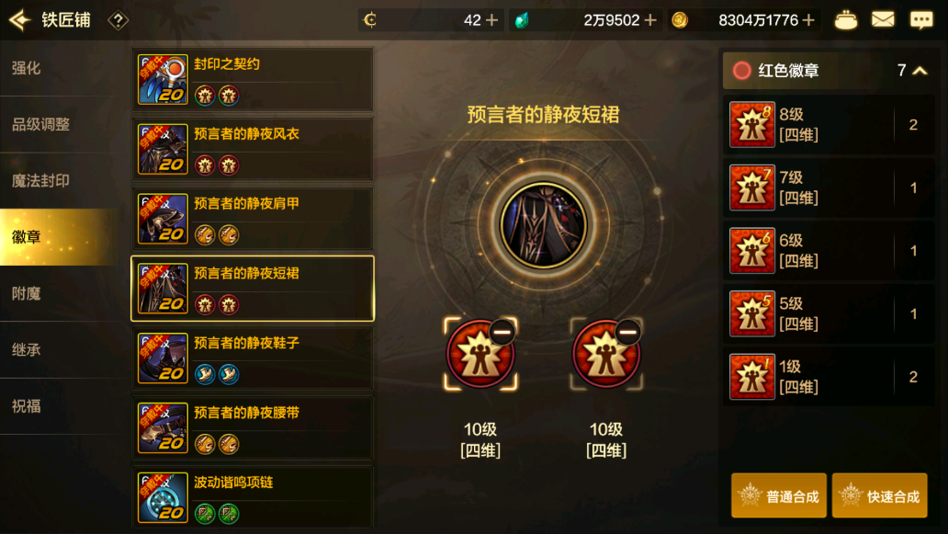This screenshot has height=534, width=948.
Task: Remove the right socketed 10级 emblem
Action: point(627,332)
